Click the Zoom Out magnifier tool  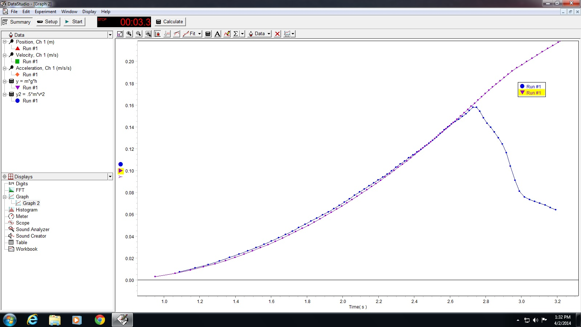pos(139,34)
